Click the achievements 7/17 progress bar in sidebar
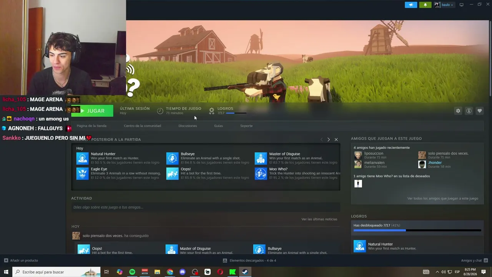 pyautogui.click(x=417, y=230)
